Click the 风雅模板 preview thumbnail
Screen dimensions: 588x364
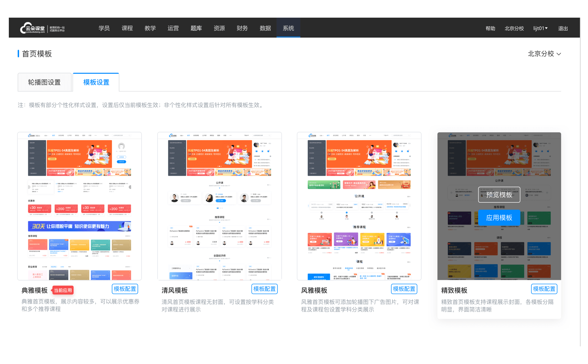tap(359, 206)
